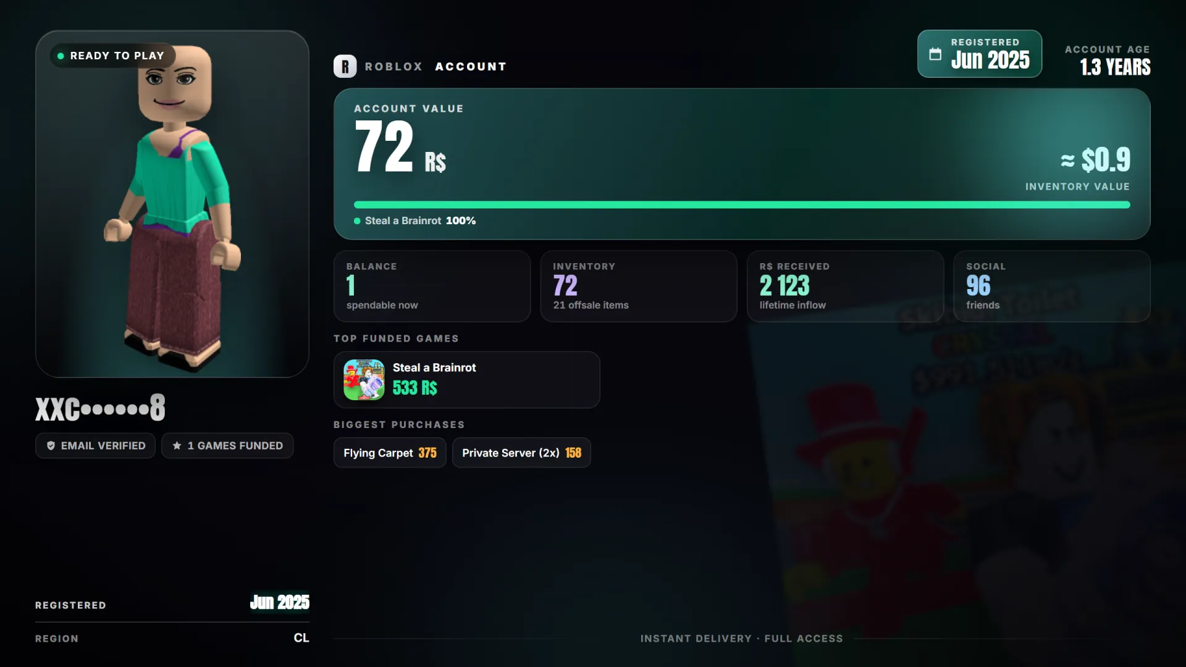
Task: Click the masked username XXC•••8
Action: 100,408
